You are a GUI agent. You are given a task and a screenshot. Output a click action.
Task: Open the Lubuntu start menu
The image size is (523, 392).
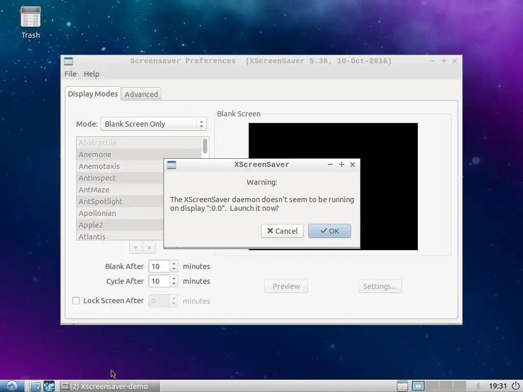point(12,386)
